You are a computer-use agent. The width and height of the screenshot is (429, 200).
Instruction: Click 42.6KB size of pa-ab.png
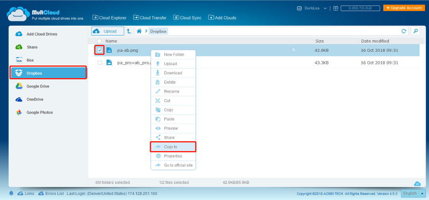[322, 50]
